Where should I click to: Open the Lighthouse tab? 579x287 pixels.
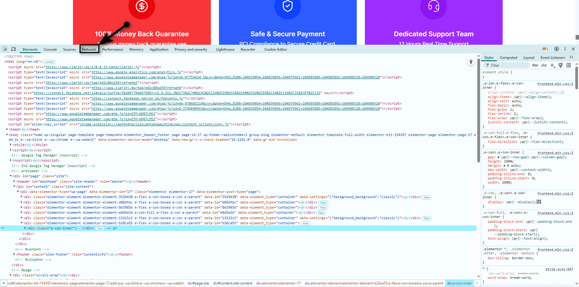(x=225, y=49)
